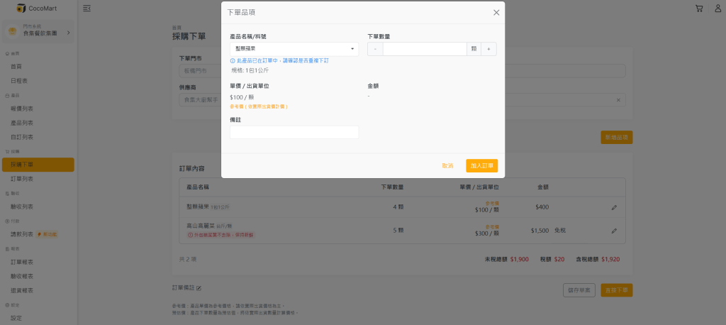Image resolution: width=726 pixels, height=325 pixels.
Task: Click the $1,900 未稅總額 value
Action: click(x=520, y=260)
